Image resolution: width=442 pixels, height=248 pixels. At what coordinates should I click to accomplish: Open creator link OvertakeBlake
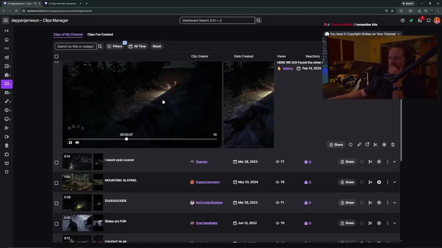206,223
